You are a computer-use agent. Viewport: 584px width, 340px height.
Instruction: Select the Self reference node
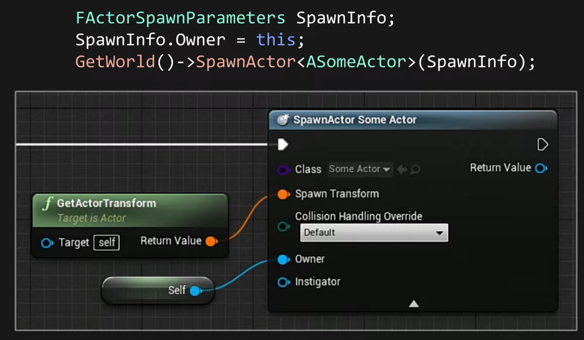pos(158,290)
